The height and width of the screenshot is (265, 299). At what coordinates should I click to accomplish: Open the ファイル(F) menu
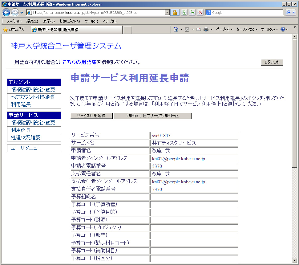[x=14, y=21]
